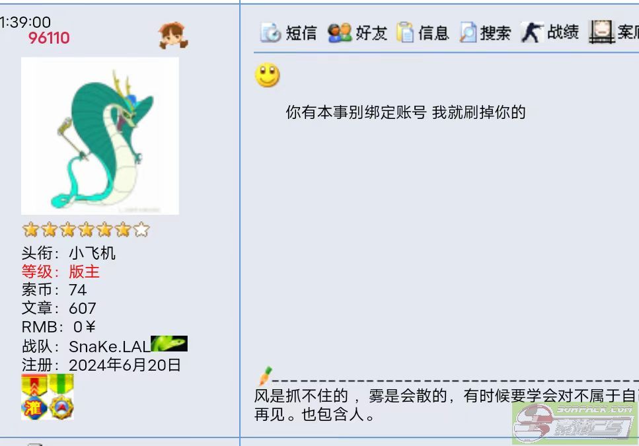Click the red 版主 rank text
The width and height of the screenshot is (639, 446).
[84, 272]
